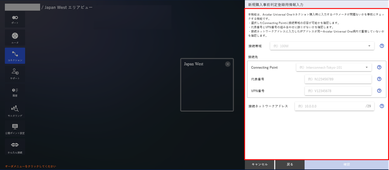This screenshot has height=170, width=389.
Task: Open the 履歴 history menu
Action: [15, 92]
